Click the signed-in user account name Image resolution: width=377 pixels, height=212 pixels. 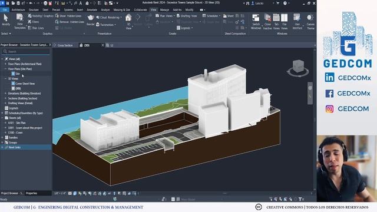(x=259, y=3)
